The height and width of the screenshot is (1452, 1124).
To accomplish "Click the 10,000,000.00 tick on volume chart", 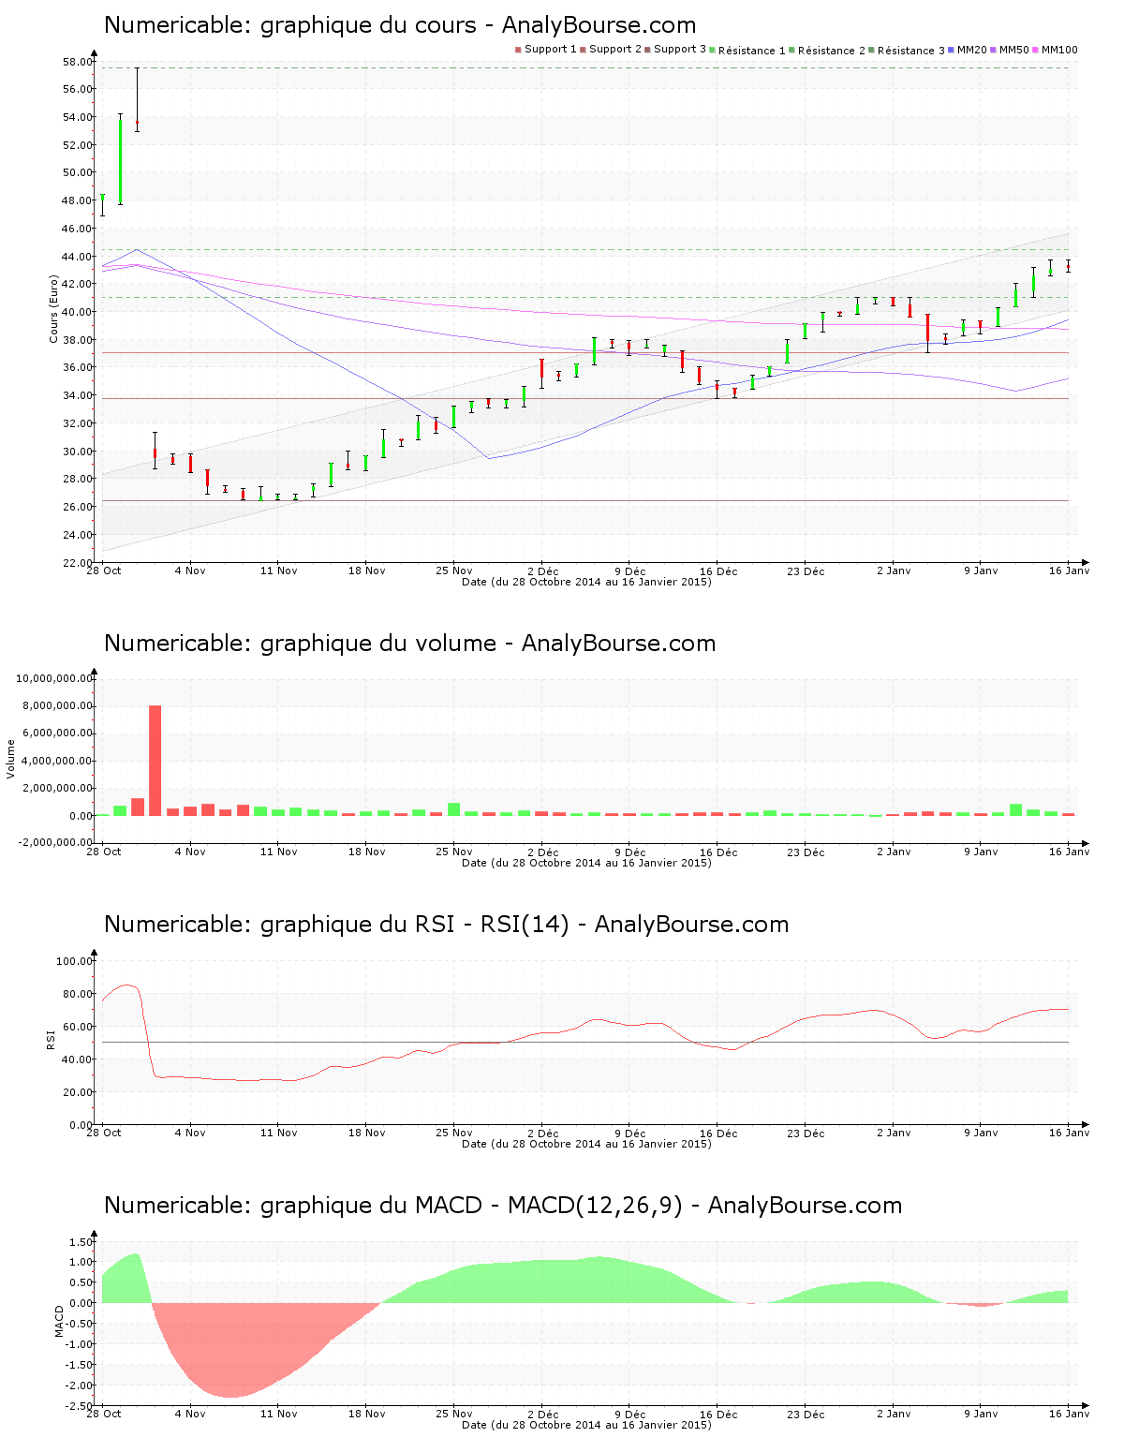I will pos(53,678).
